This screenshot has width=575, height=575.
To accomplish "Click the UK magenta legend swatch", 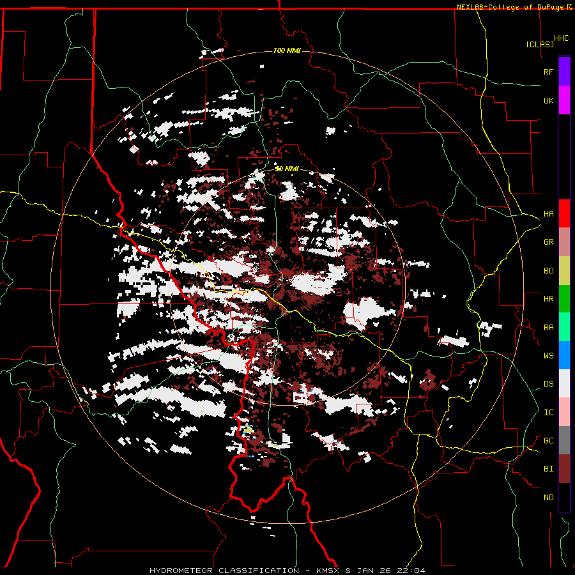I will (564, 100).
